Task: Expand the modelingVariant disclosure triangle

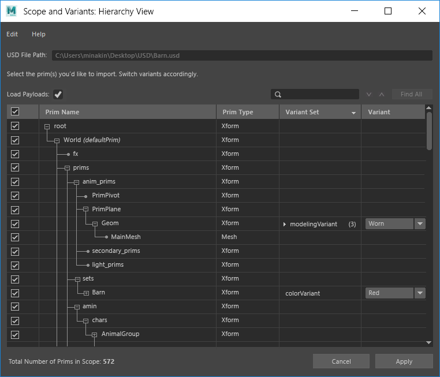Action: point(285,224)
